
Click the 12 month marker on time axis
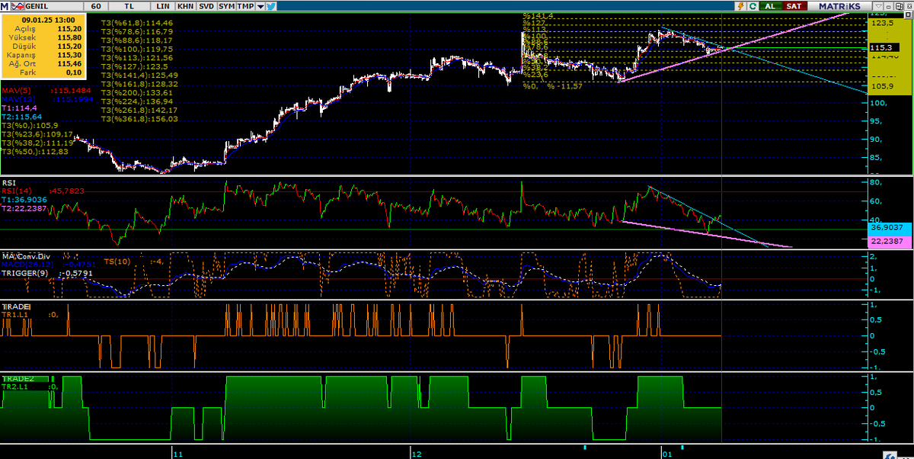pos(416,454)
